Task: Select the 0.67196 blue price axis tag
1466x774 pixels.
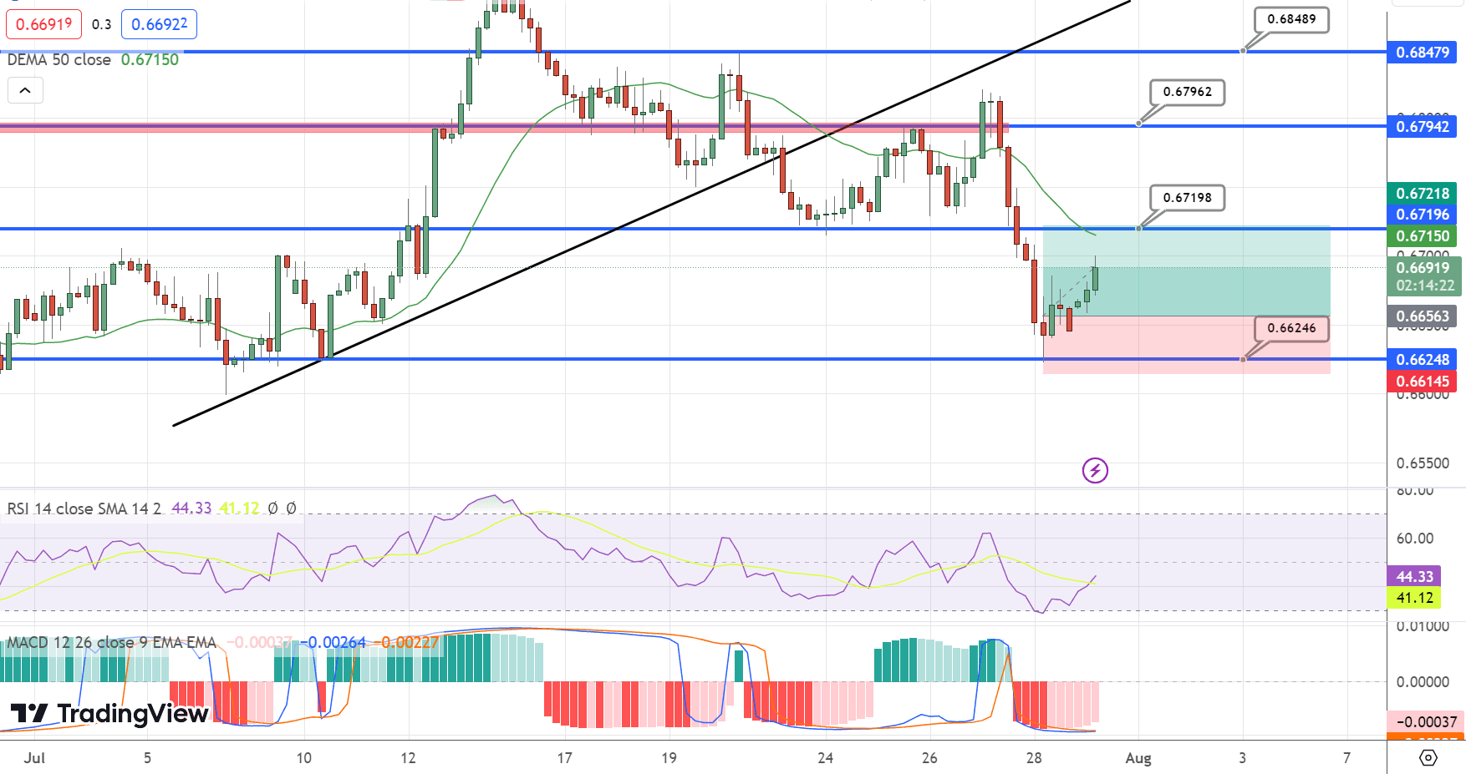Action: [x=1422, y=215]
